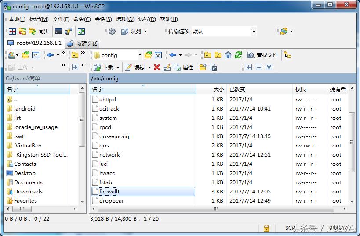Open the terminal console icon
Image resolution: width=360 pixels, height=236 pixels.
(x=58, y=31)
